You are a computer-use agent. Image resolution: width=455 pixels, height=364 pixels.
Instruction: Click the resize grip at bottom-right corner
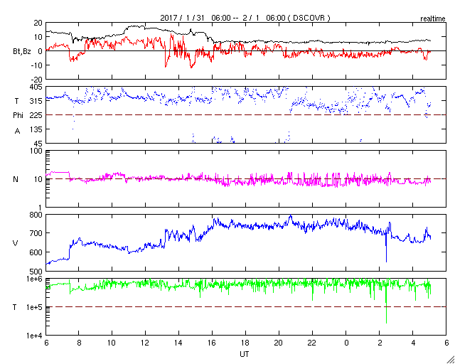point(451,360)
